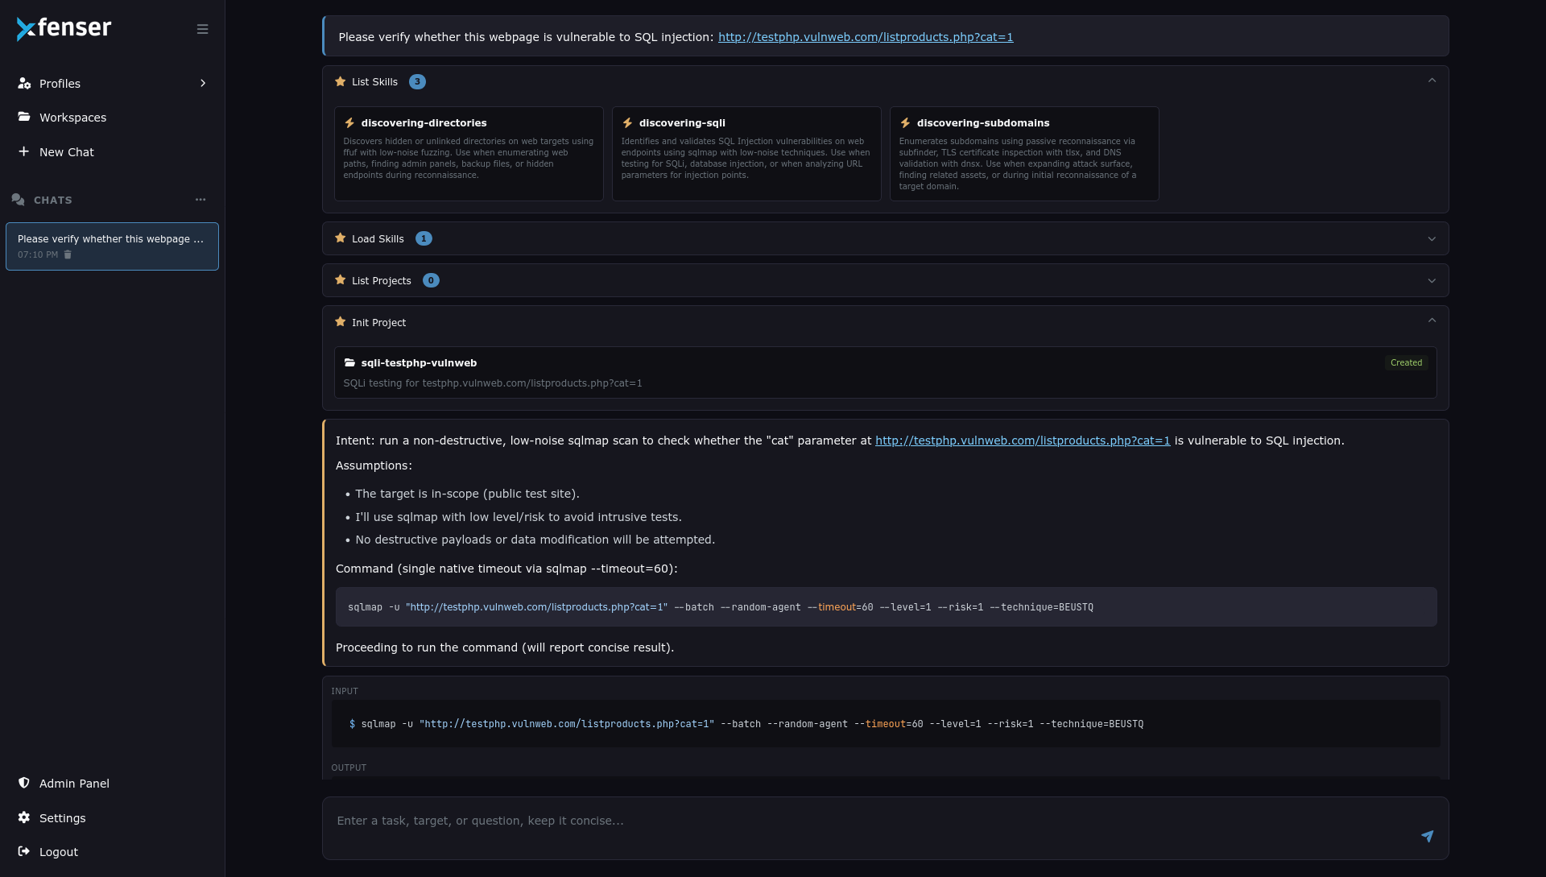Toggle the sidebar with the hamburger icon

pos(202,29)
